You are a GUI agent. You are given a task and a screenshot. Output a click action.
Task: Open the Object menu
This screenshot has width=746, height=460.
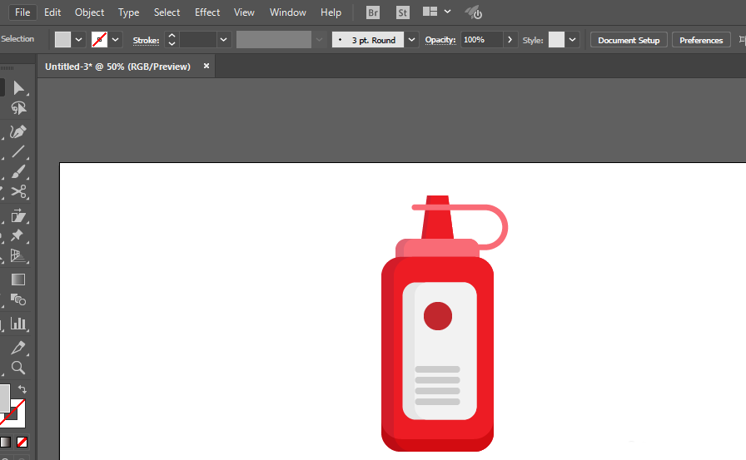pos(89,12)
